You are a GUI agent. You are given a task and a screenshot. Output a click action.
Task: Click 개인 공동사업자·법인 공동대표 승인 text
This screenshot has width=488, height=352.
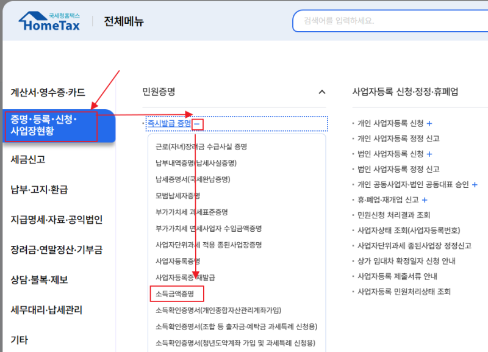point(413,185)
